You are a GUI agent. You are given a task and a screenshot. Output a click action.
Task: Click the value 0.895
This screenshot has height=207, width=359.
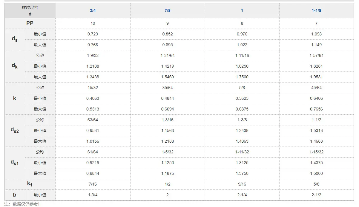[168, 45]
